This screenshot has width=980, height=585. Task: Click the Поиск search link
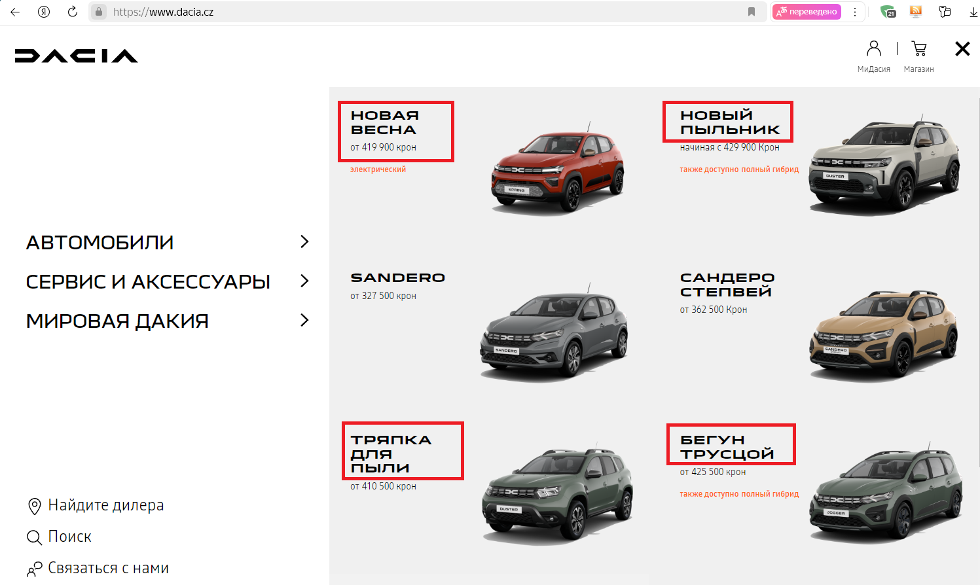coord(69,537)
